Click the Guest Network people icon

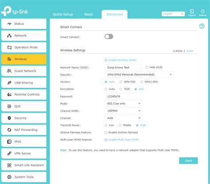9,71
